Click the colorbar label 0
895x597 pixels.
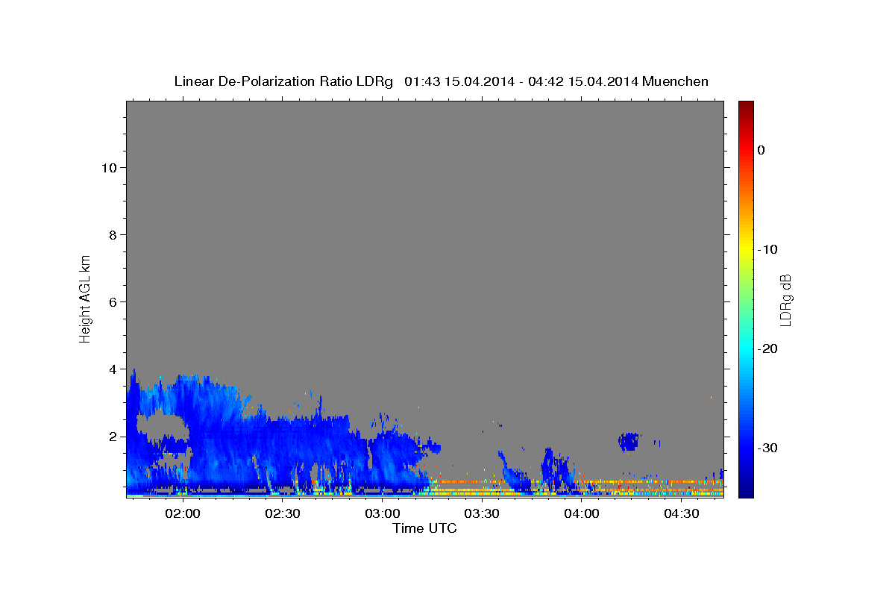click(x=761, y=150)
